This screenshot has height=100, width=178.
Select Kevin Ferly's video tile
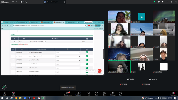(x=119, y=54)
